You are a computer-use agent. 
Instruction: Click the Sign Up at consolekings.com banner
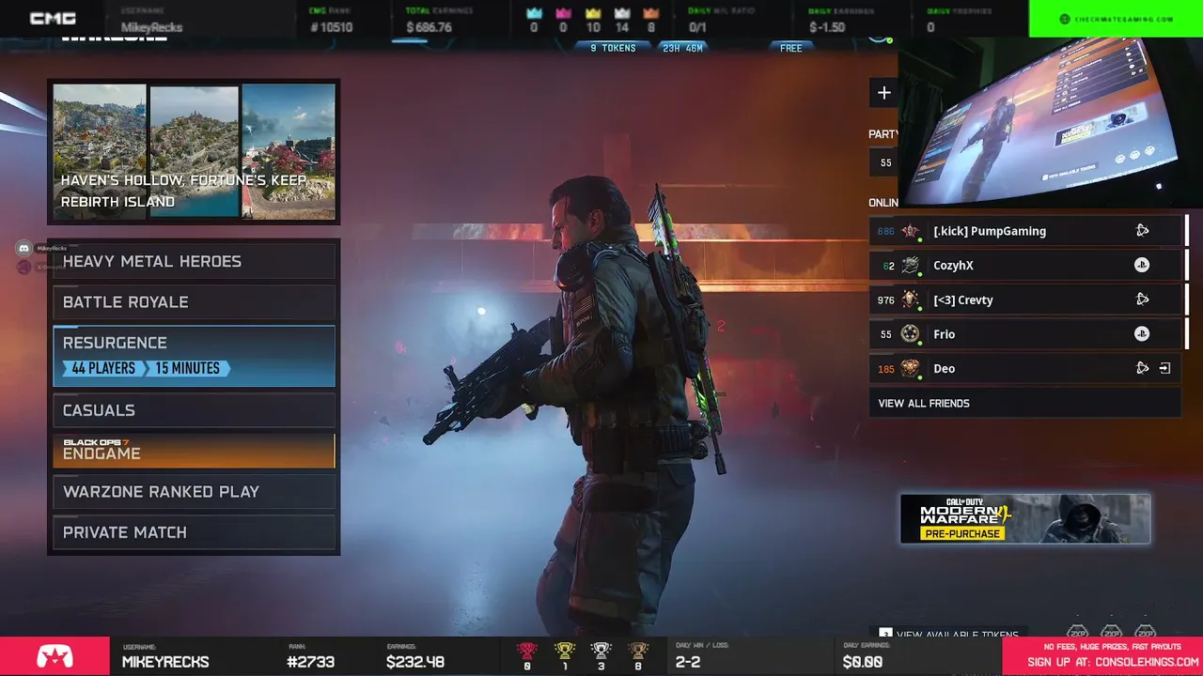1103,655
